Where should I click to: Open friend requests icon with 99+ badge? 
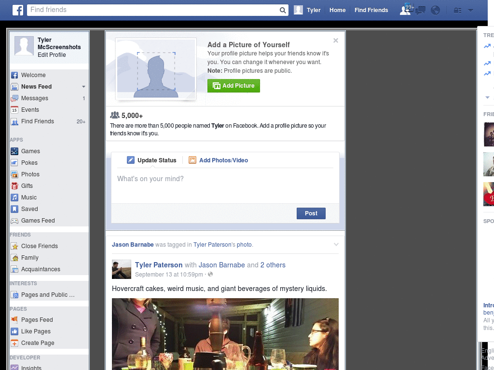[406, 10]
